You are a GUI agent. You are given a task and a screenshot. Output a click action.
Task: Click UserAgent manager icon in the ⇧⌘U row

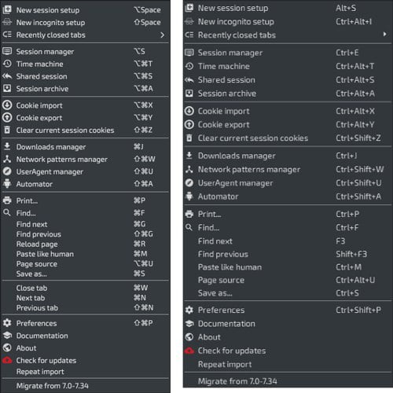click(x=7, y=171)
